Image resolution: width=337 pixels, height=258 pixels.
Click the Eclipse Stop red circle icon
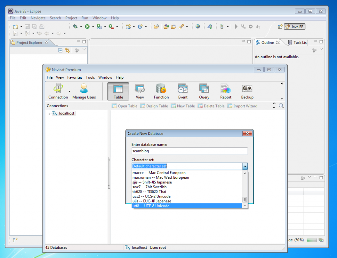pyautogui.click(x=250, y=27)
